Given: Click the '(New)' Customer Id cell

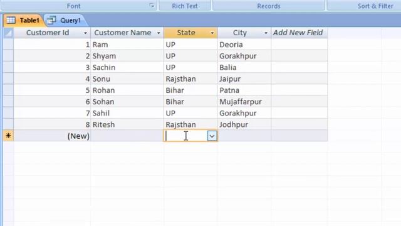Looking at the screenshot, I should (52, 136).
